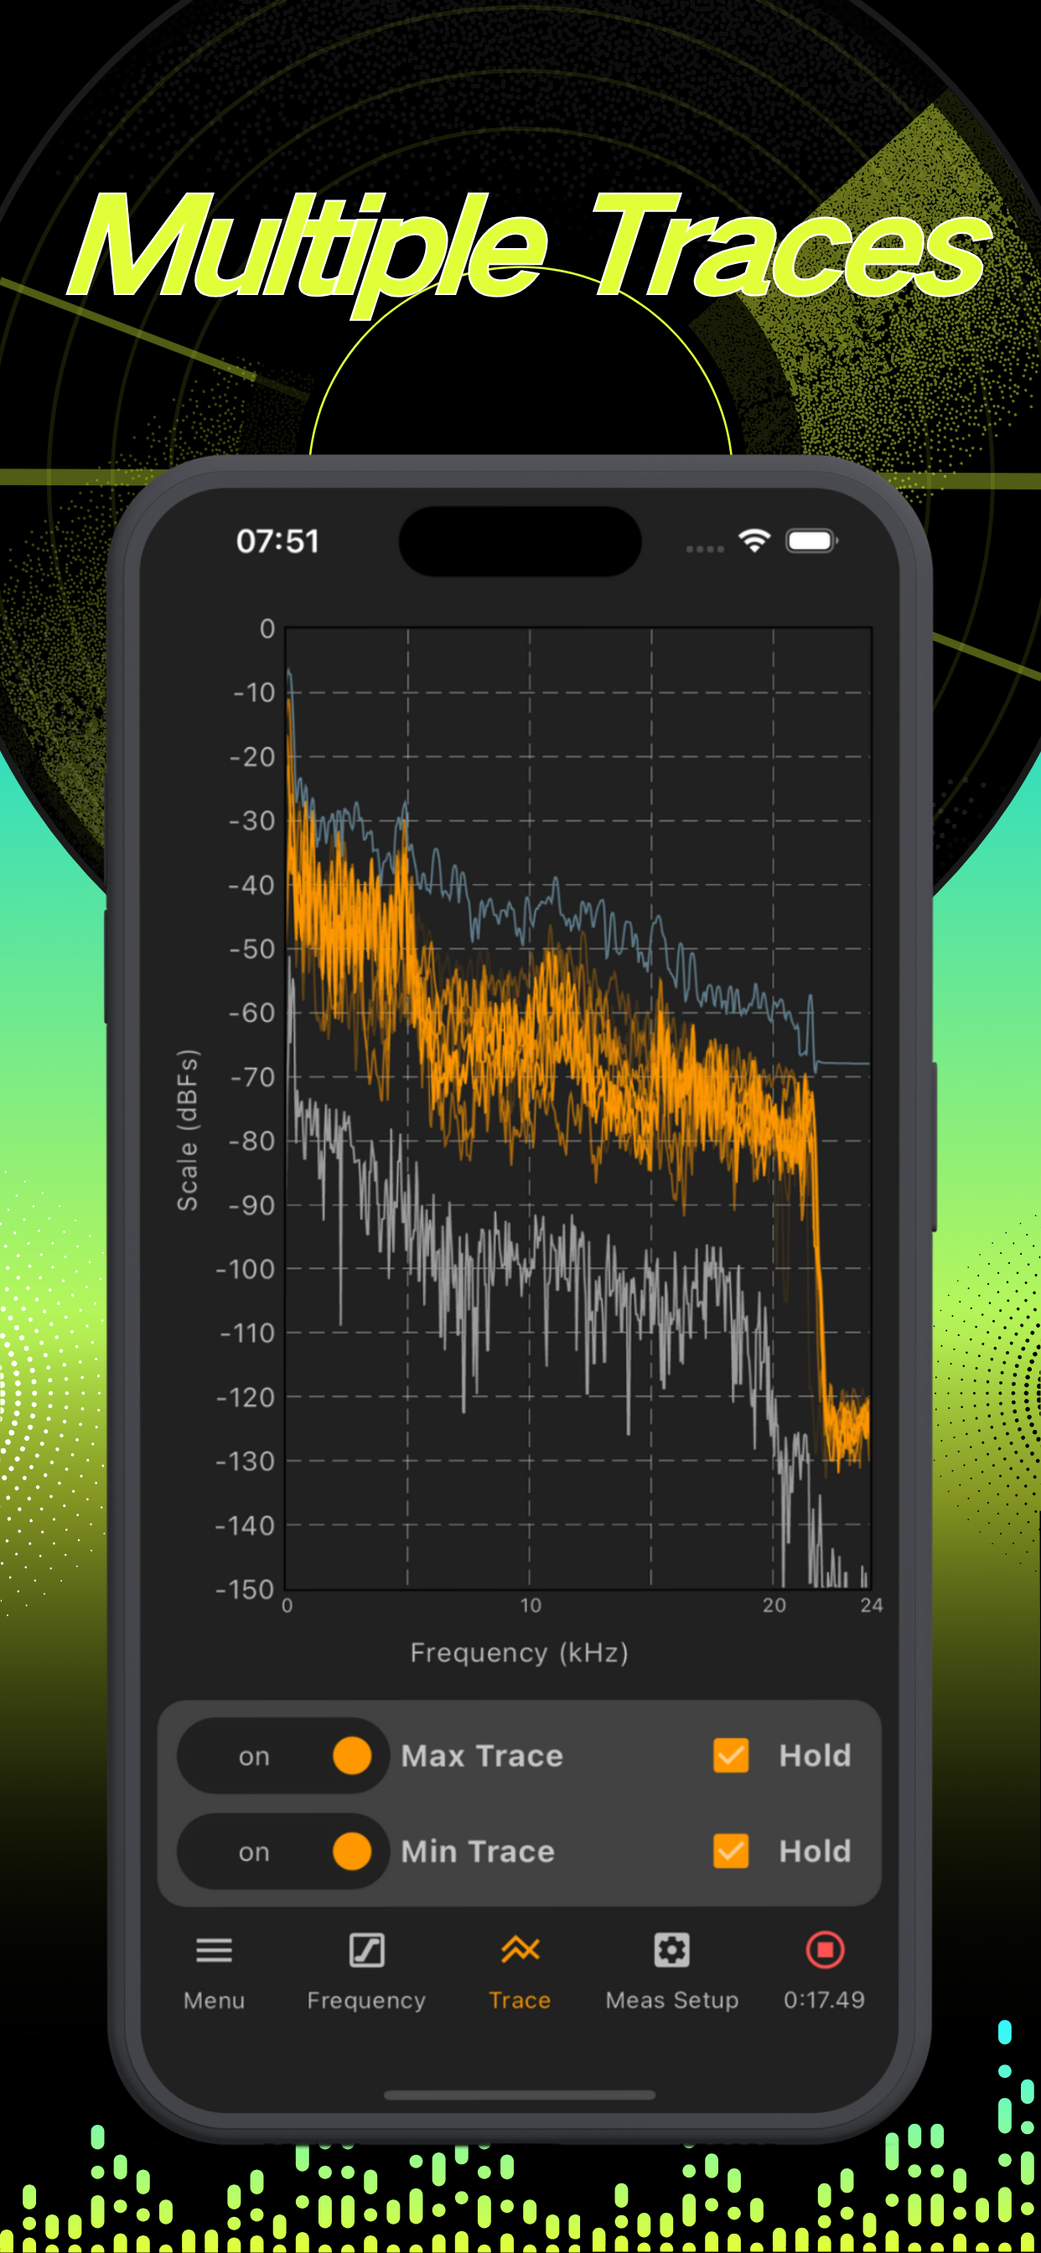Tap the Hold label beside Max Trace

point(815,1755)
